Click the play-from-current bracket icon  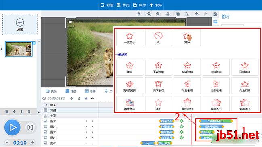[x=30, y=128]
